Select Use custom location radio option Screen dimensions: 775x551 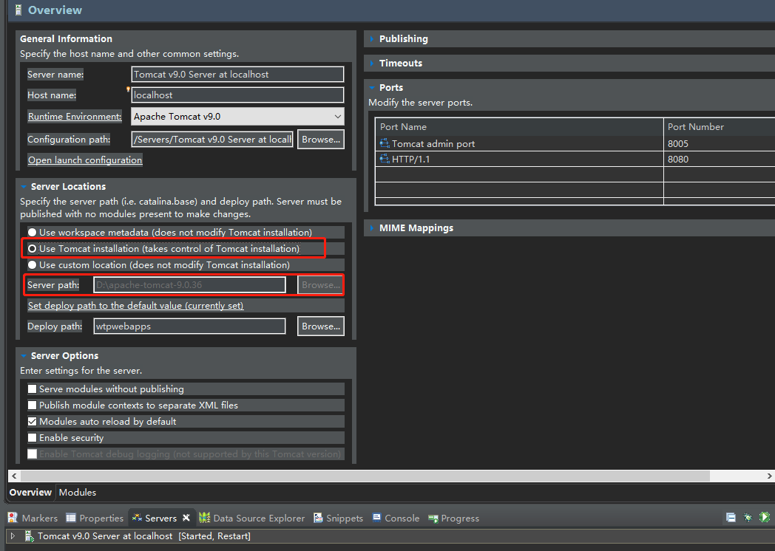(x=32, y=265)
